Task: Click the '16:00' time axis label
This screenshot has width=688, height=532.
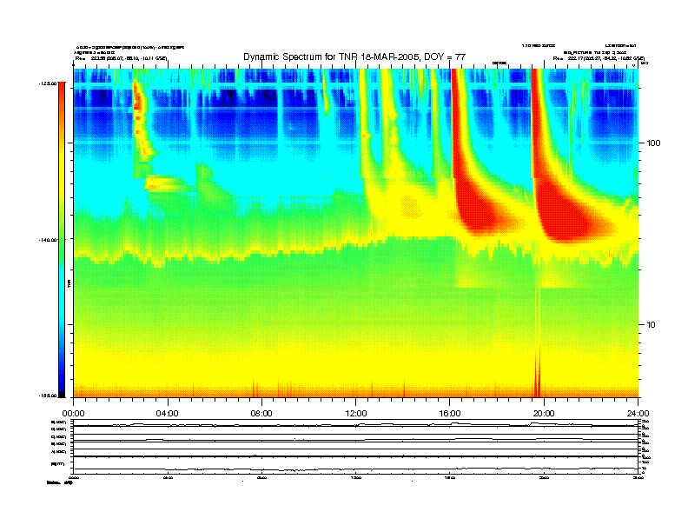Action: 450,414
